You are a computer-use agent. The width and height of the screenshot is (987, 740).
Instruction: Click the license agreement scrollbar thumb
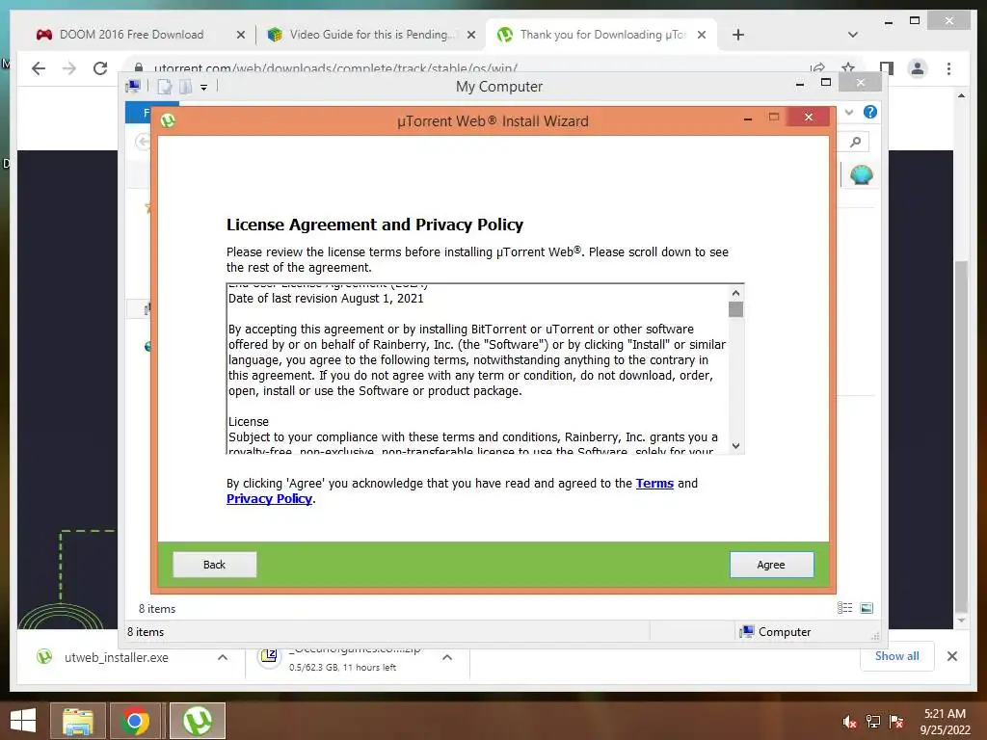735,309
